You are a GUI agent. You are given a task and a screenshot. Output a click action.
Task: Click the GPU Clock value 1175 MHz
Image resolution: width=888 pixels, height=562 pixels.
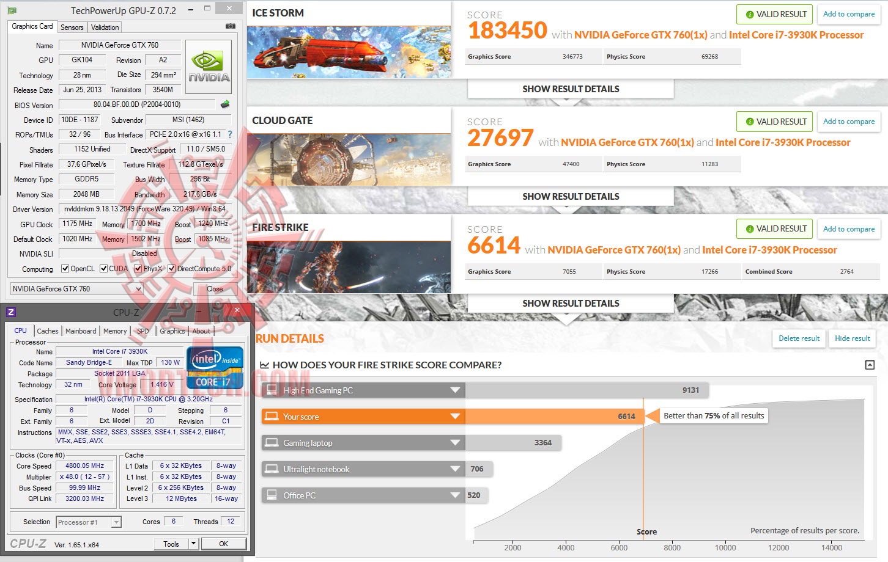pyautogui.click(x=77, y=224)
